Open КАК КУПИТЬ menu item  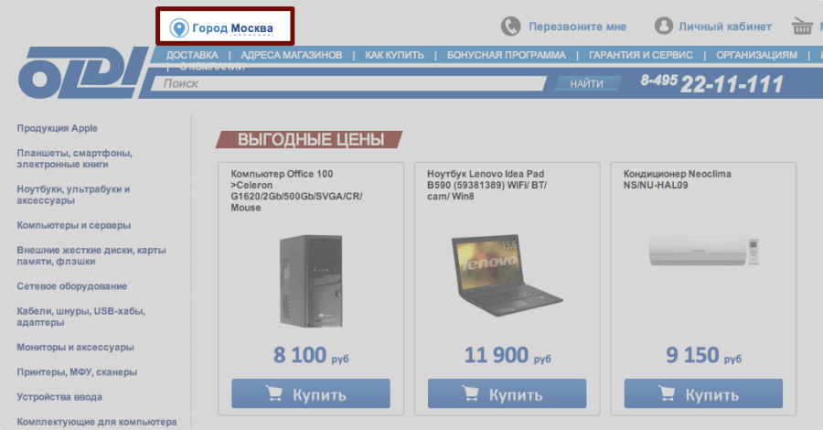coord(394,55)
